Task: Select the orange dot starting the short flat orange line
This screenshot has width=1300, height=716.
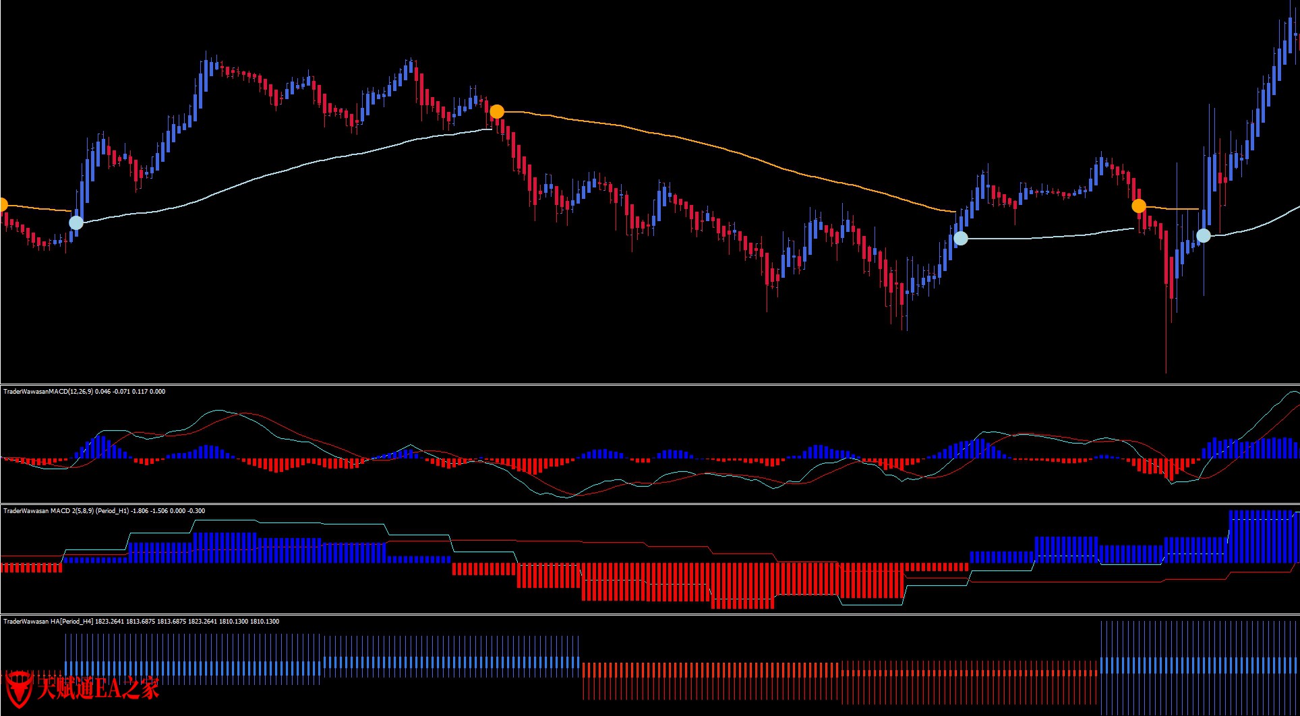Action: pos(1139,206)
